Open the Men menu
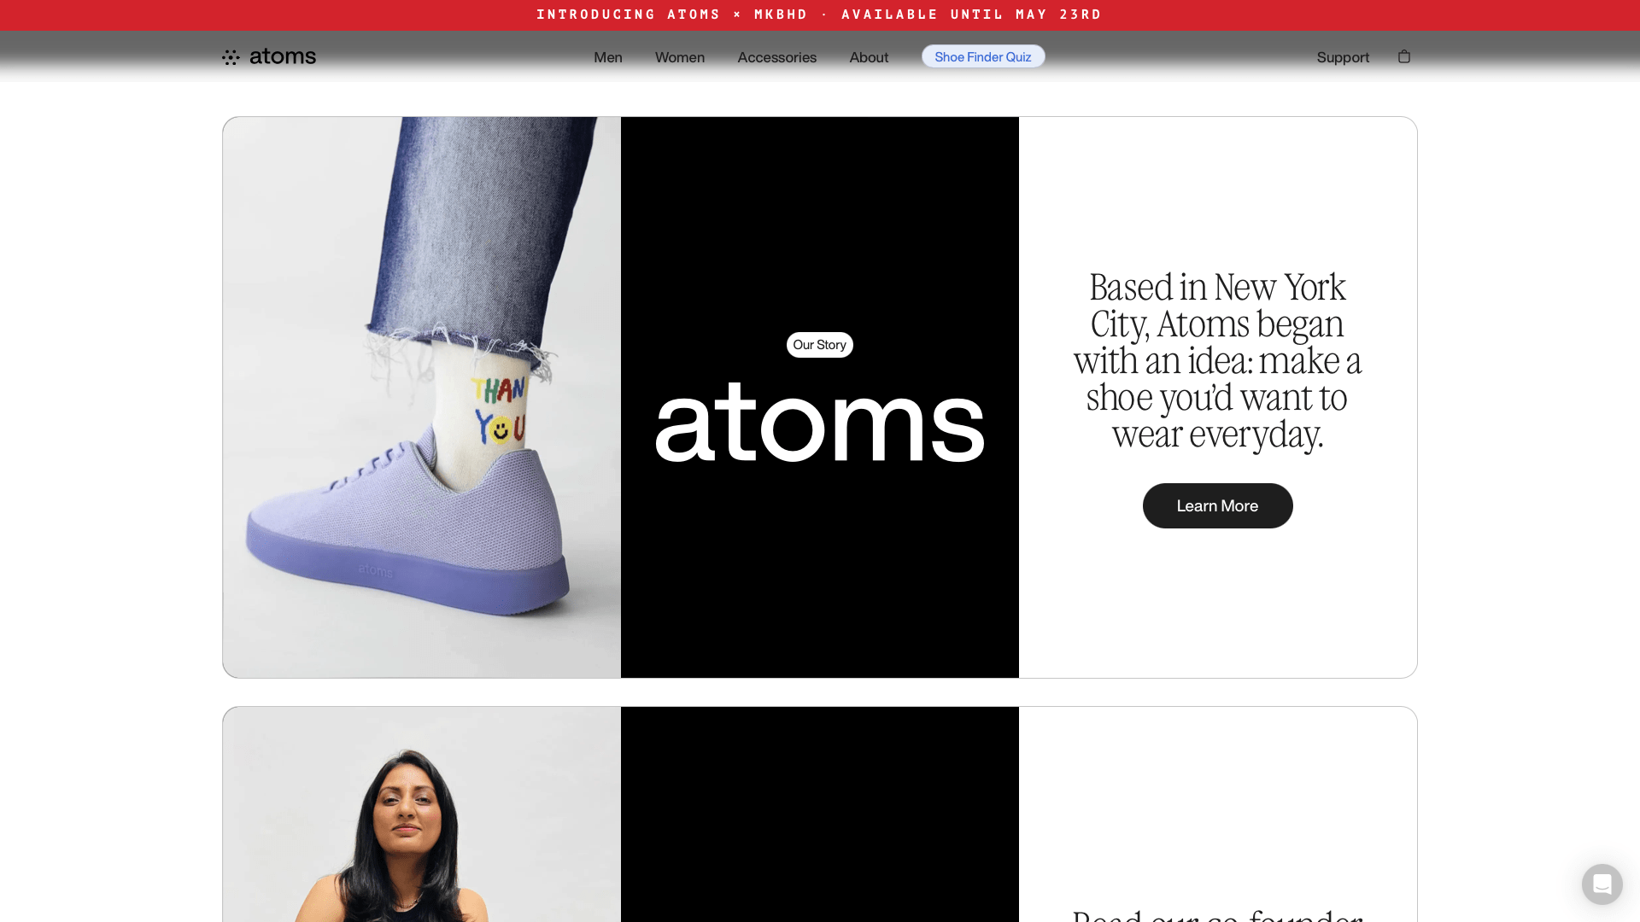Viewport: 1640px width, 922px height. [x=608, y=57]
